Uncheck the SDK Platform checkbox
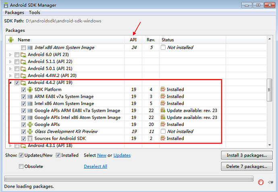This screenshot has height=192, width=278. [x=23, y=90]
